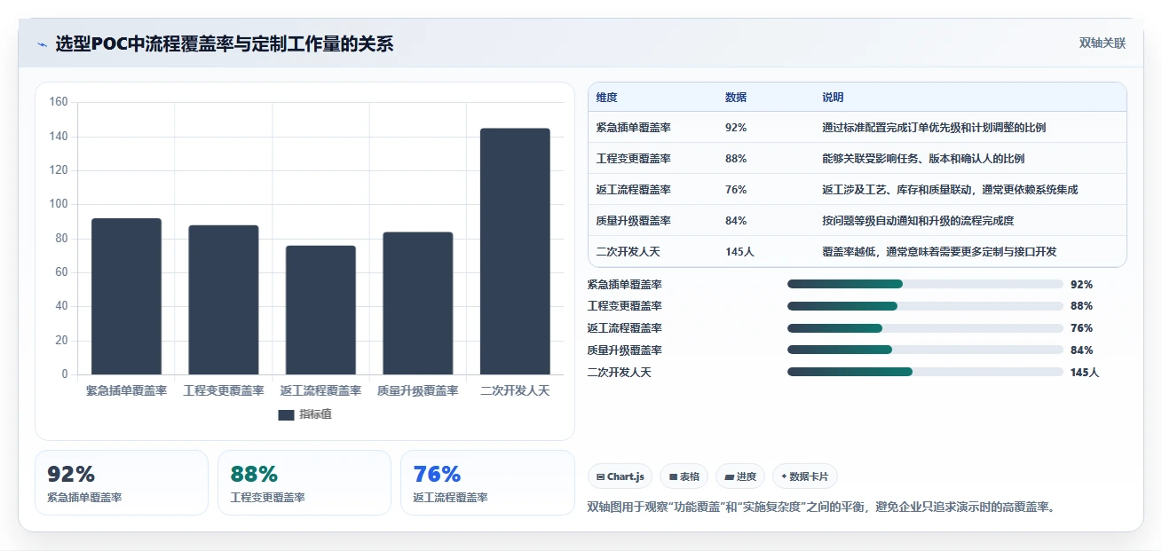Click description starting with 返工涉及工艺

(950, 190)
